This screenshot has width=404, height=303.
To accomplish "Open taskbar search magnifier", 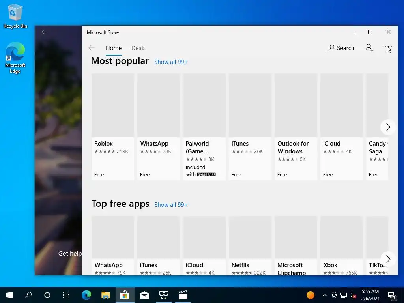I will [x=28, y=295].
